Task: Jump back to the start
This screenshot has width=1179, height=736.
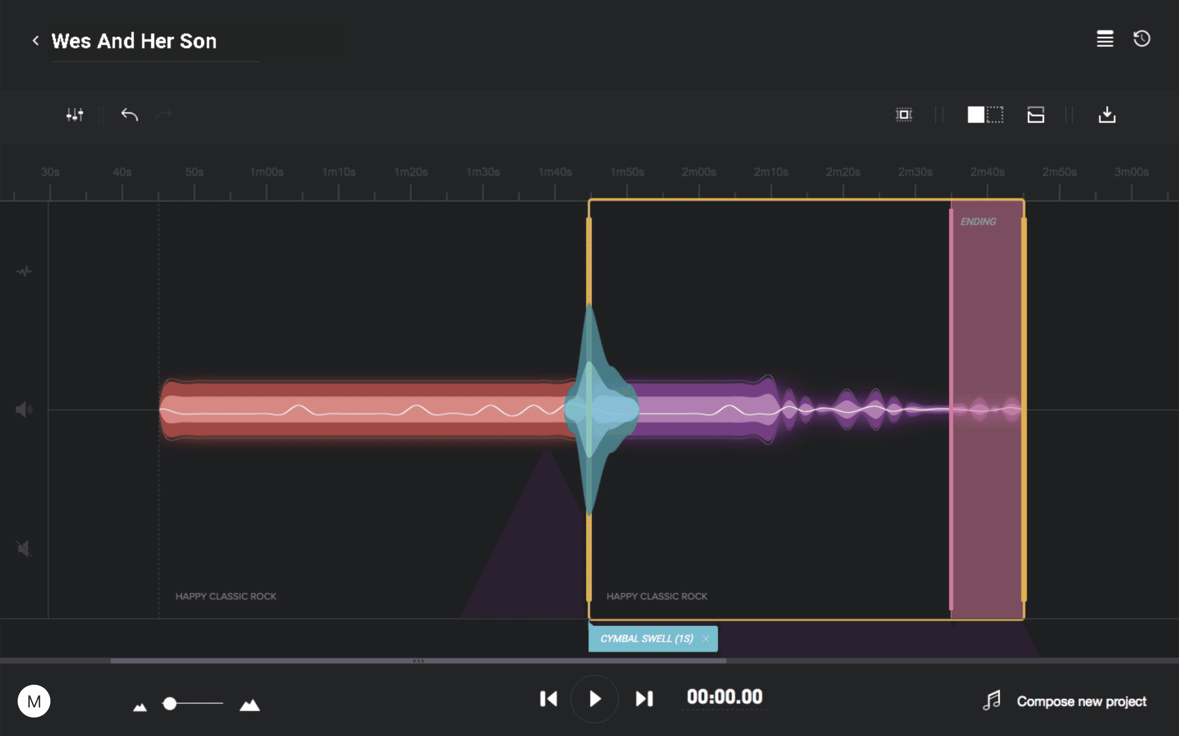Action: [x=549, y=699]
